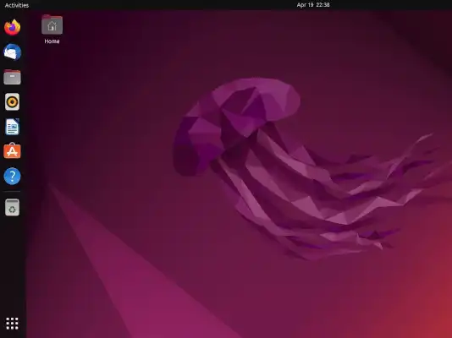Open the Trash in the dock

coord(12,207)
